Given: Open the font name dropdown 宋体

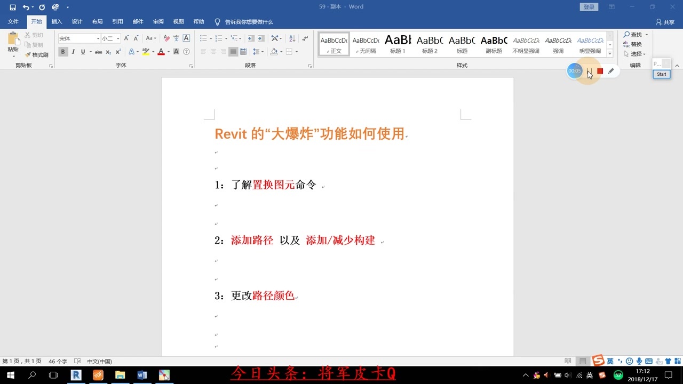Looking at the screenshot, I should tap(98, 38).
